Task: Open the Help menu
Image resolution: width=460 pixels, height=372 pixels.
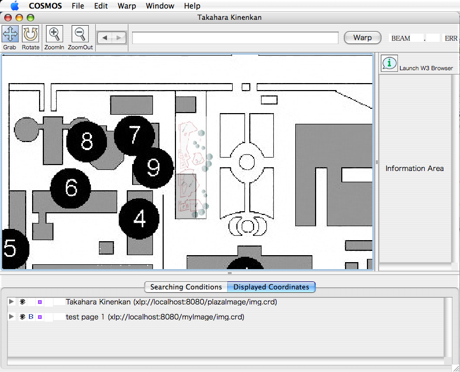Action: [192, 6]
